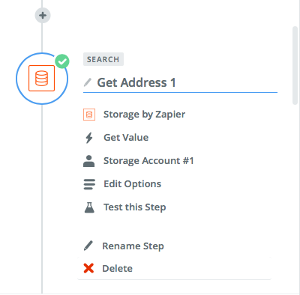Click the plus add-step button
Viewport: 300px width, 295px height.
click(x=43, y=15)
